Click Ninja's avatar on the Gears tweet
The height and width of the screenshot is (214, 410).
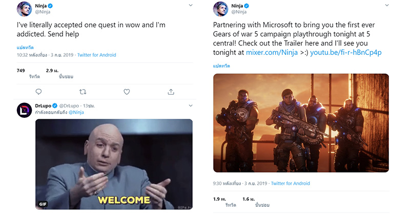(221, 9)
